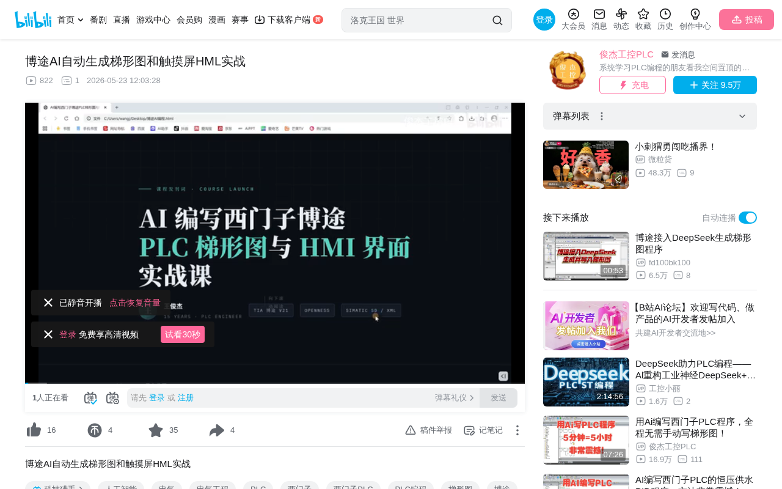Click the 822 view count
782x489 pixels.
(46, 81)
